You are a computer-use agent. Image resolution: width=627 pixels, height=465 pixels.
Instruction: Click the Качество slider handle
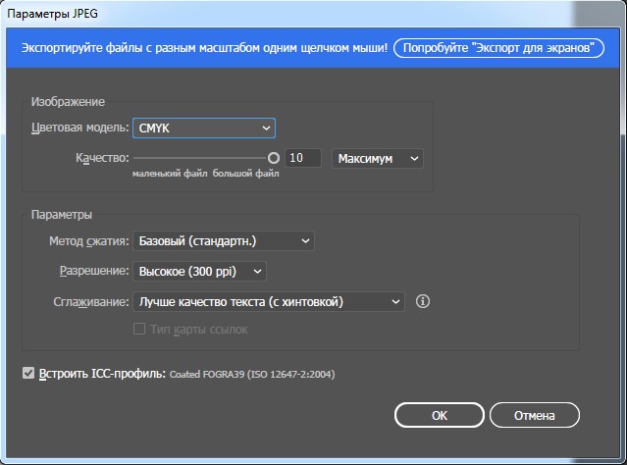pyautogui.click(x=274, y=158)
